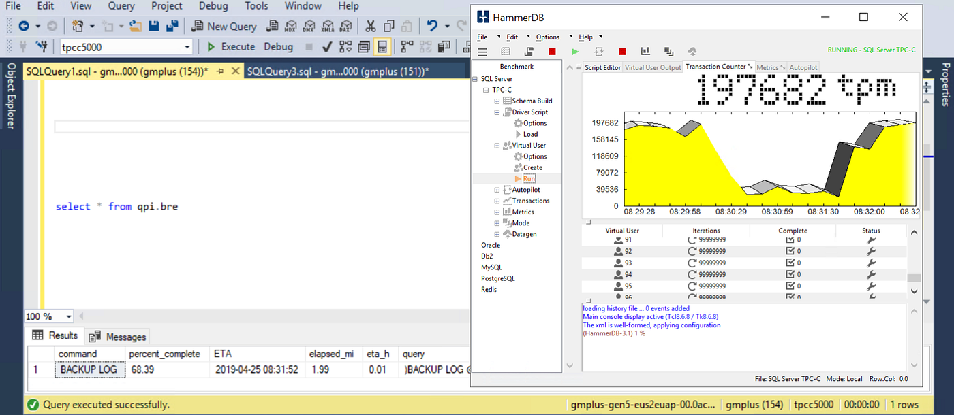Screen dimensions: 954x415
Task: Select the Oracle benchmark entry in sidebar
Action: pos(491,245)
